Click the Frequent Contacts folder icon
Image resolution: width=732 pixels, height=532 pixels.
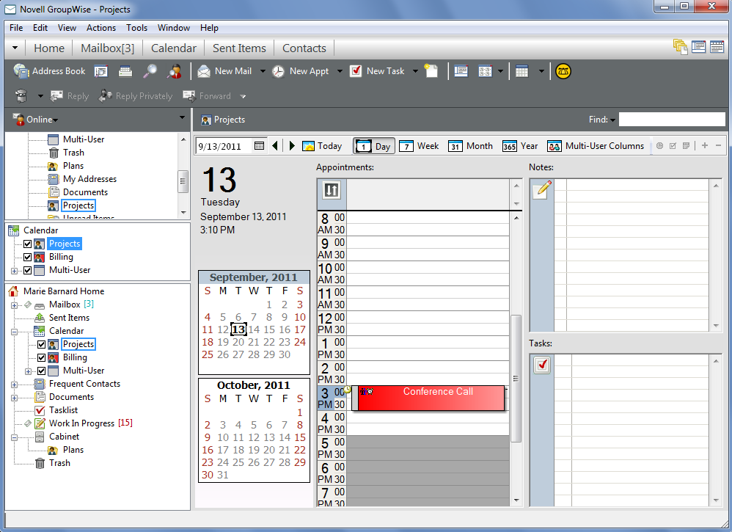[x=40, y=384]
